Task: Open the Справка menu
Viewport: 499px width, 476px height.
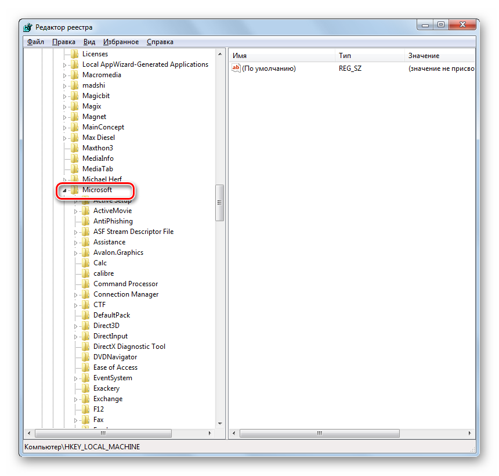Action: click(x=160, y=42)
